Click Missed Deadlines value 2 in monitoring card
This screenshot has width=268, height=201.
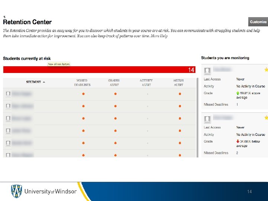[237, 153]
